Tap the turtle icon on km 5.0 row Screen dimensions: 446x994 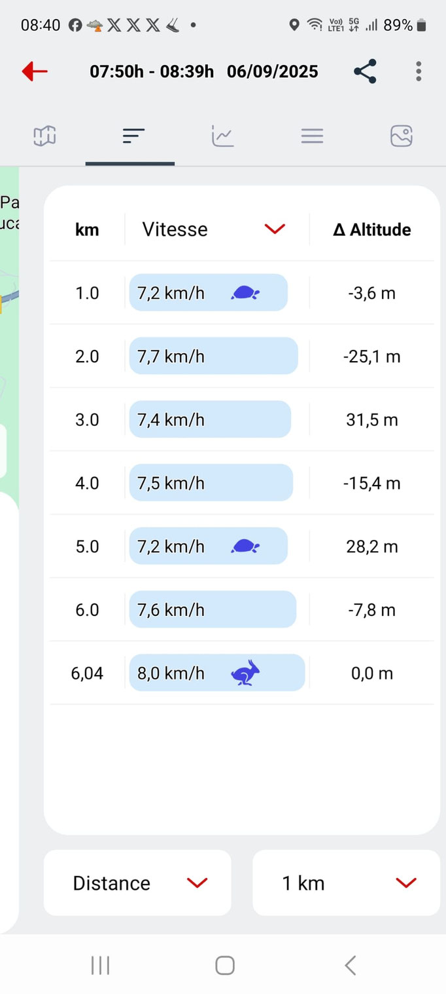245,546
